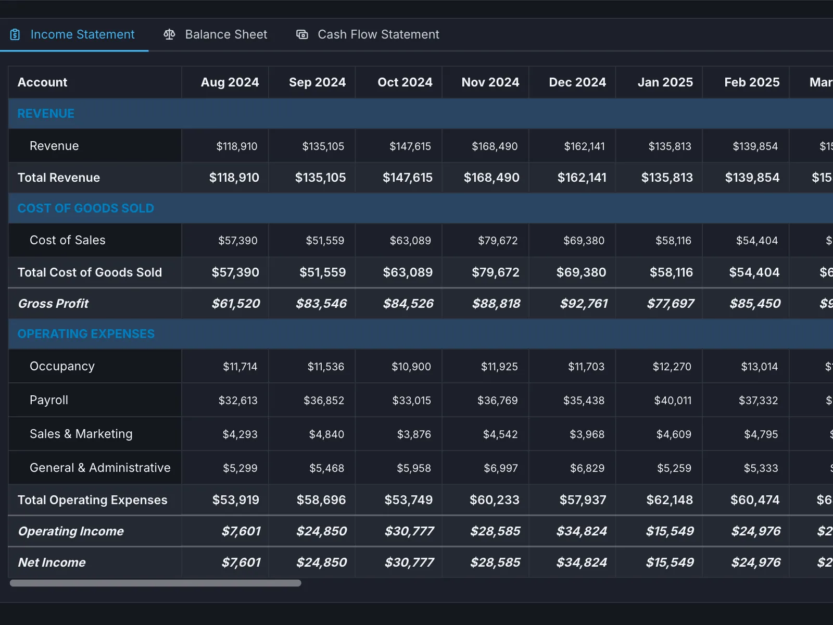The image size is (833, 625).
Task: Select the Sales & Marketing row label
Action: [81, 434]
